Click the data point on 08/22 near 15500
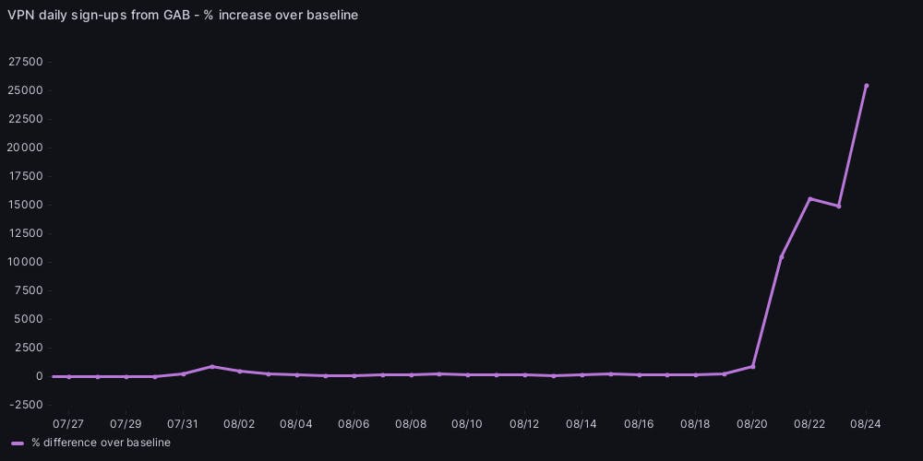 coord(809,199)
